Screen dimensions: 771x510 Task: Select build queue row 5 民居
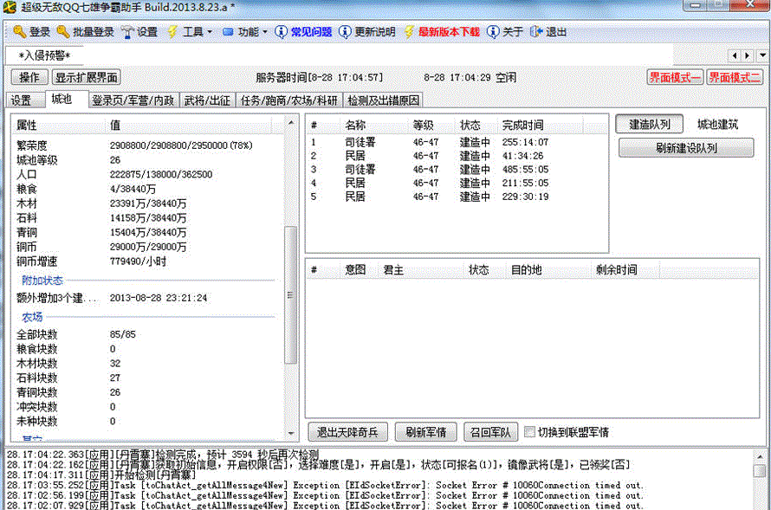point(457,197)
